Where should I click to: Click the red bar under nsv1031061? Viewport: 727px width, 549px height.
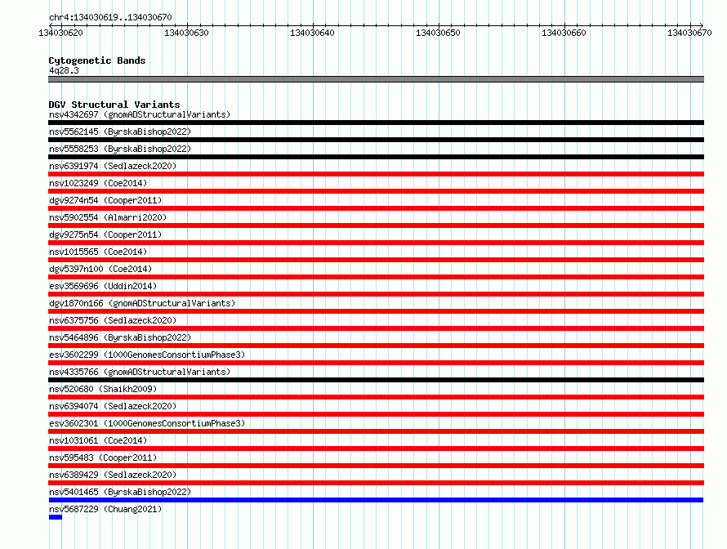click(376, 449)
